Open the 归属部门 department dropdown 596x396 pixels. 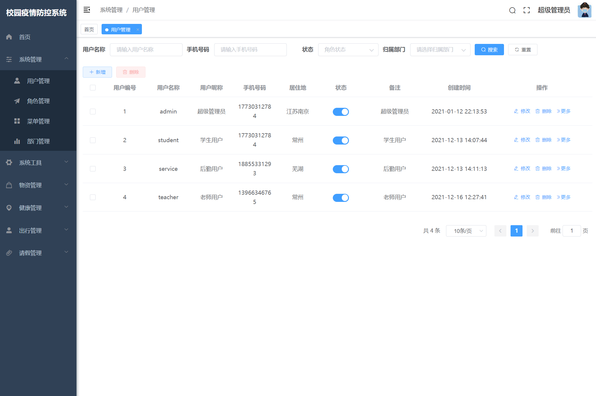tap(440, 50)
